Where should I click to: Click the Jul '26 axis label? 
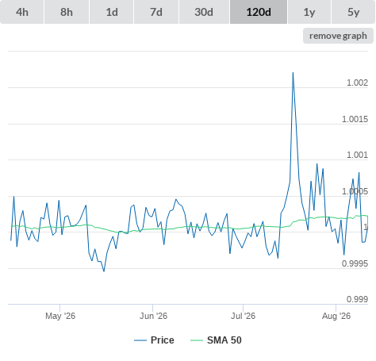click(x=243, y=316)
